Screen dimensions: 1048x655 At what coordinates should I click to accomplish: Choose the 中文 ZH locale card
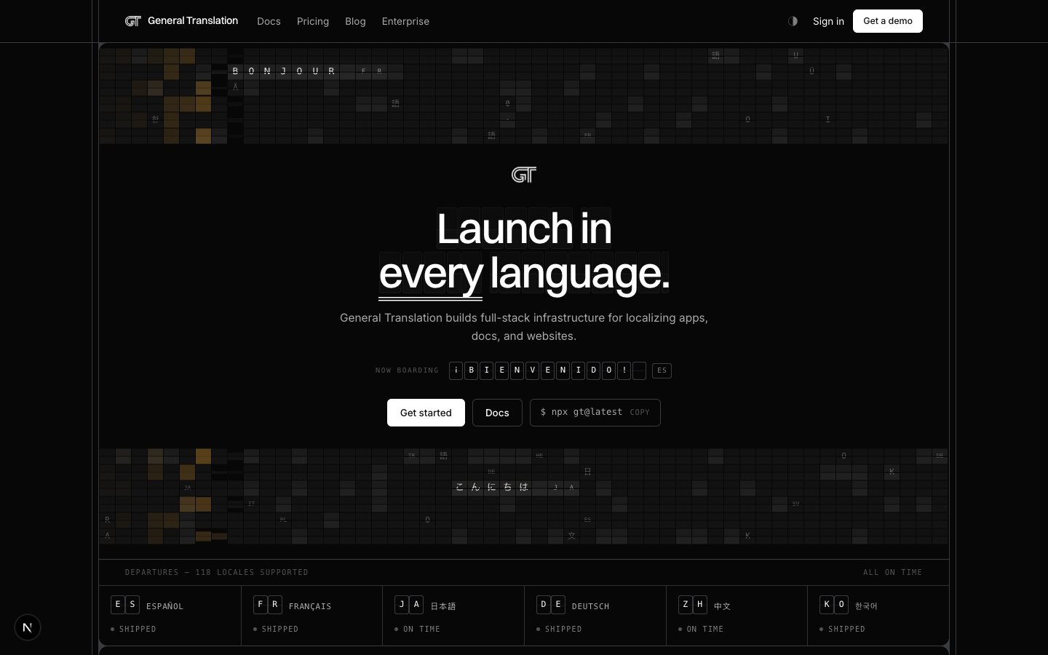(x=737, y=616)
